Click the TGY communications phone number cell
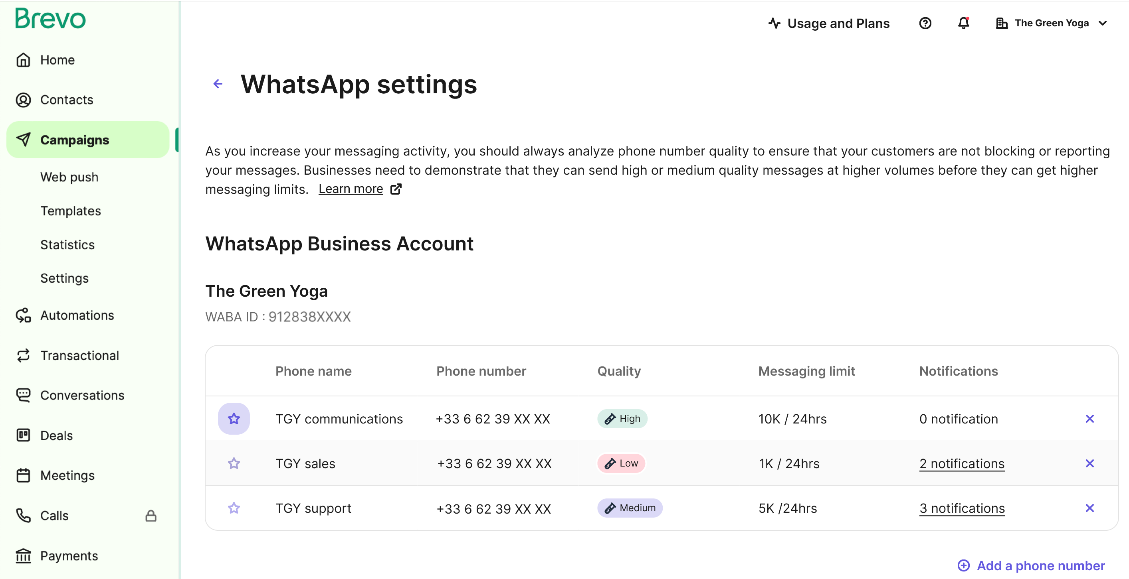Screen dimensions: 1129x579 (x=493, y=419)
